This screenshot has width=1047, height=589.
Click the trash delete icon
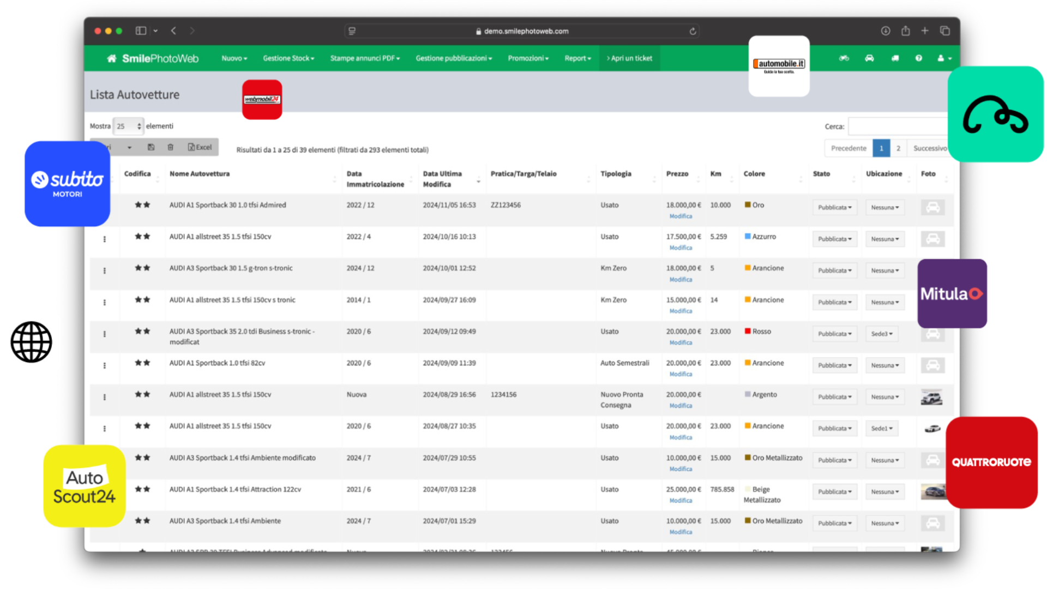click(170, 147)
